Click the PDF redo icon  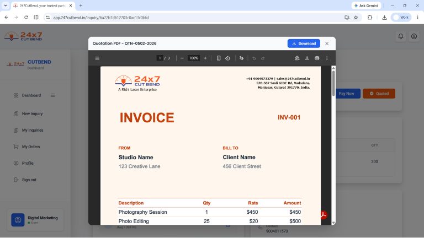click(263, 58)
